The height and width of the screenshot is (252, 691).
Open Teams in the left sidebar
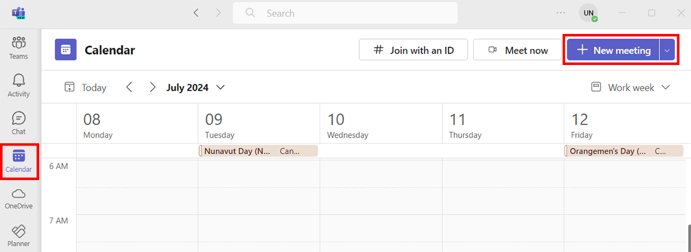[18, 47]
